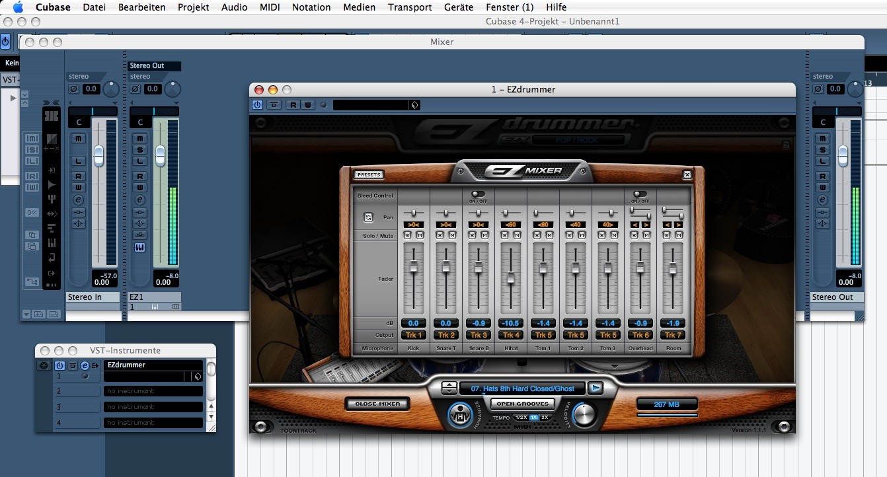
Task: Solo the EZ1 mixer channel
Action: pos(139,149)
